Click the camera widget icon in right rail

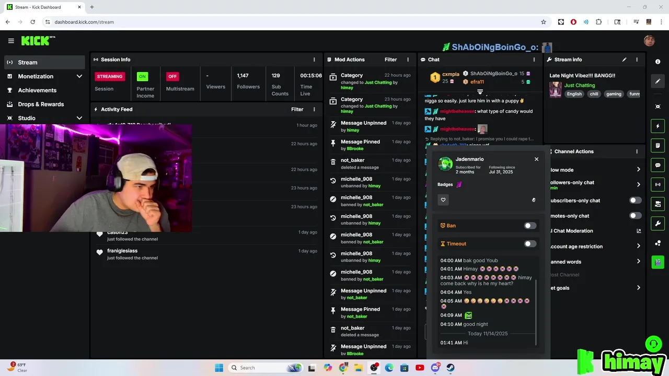tap(658, 204)
